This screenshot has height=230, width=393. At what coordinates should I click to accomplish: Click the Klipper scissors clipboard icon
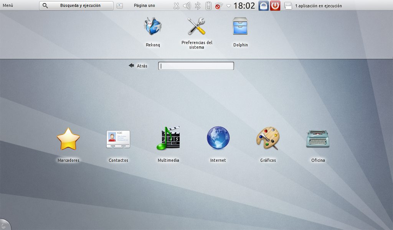(176, 6)
